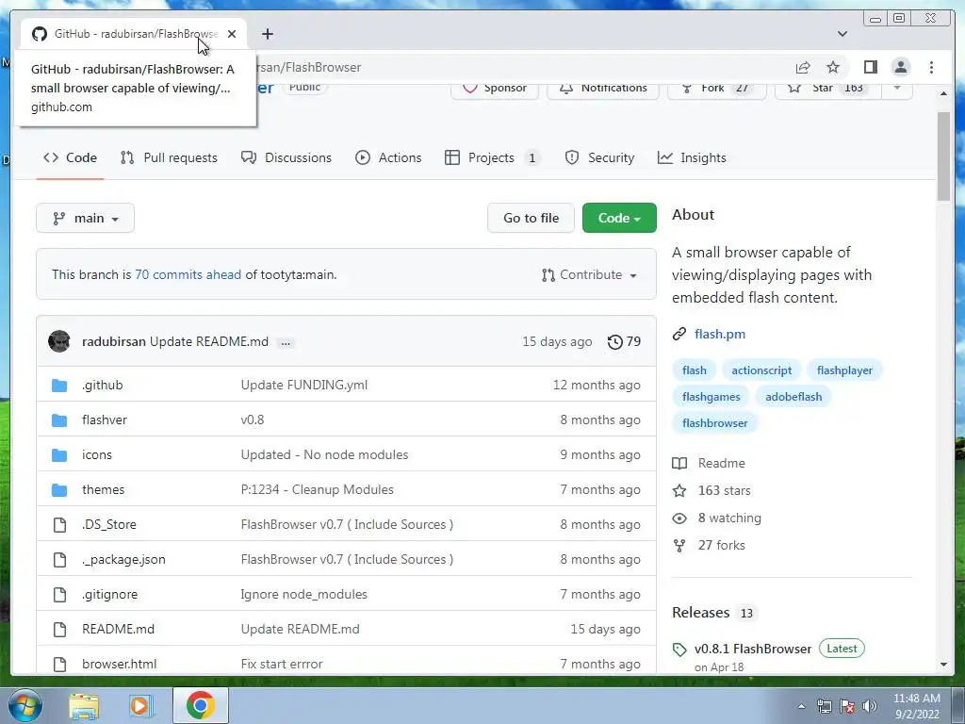Expand the dropdown next to the Star button
Screen dimensions: 965x724
(x=897, y=88)
